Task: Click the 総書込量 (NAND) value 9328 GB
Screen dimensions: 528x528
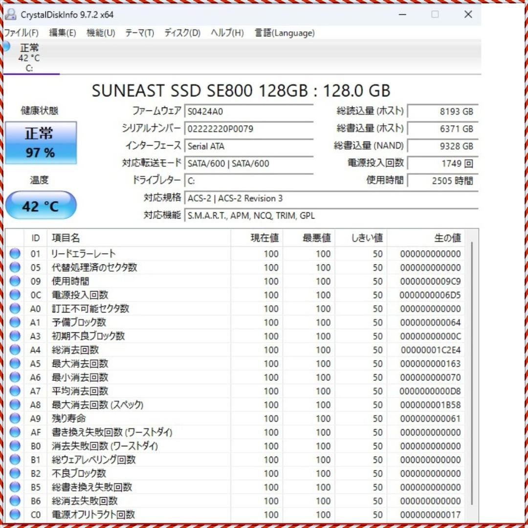Action: click(443, 146)
